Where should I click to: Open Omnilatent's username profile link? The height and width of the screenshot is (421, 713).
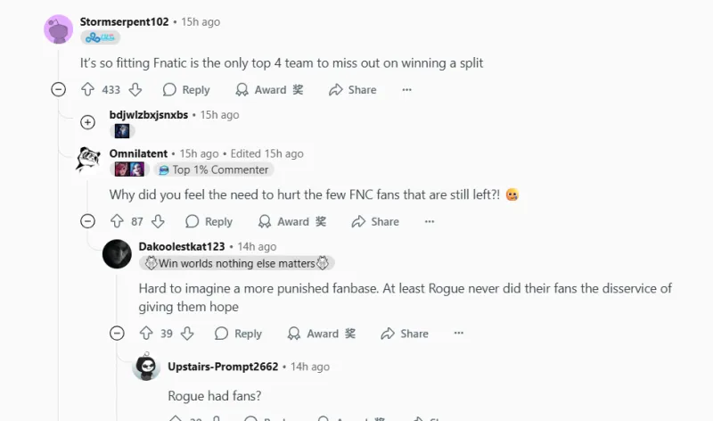(138, 153)
